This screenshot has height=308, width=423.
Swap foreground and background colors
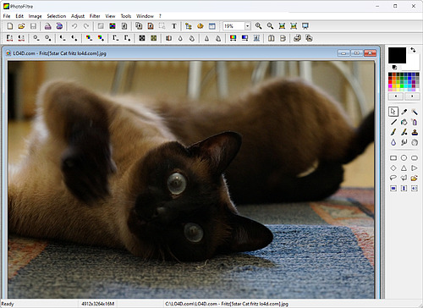[x=413, y=50]
